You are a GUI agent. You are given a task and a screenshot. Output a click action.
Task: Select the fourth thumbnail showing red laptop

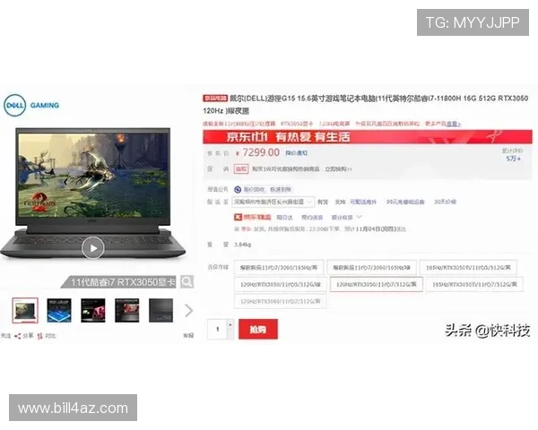(x=127, y=310)
